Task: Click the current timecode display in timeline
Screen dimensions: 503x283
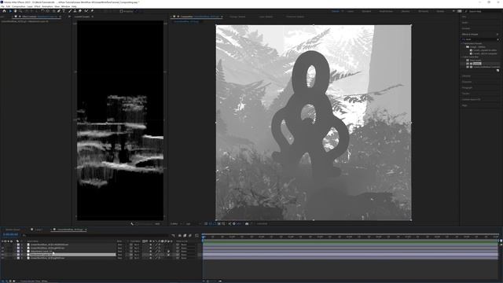Action: point(10,235)
